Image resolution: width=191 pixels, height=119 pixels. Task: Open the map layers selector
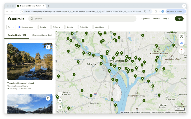coord(181,37)
